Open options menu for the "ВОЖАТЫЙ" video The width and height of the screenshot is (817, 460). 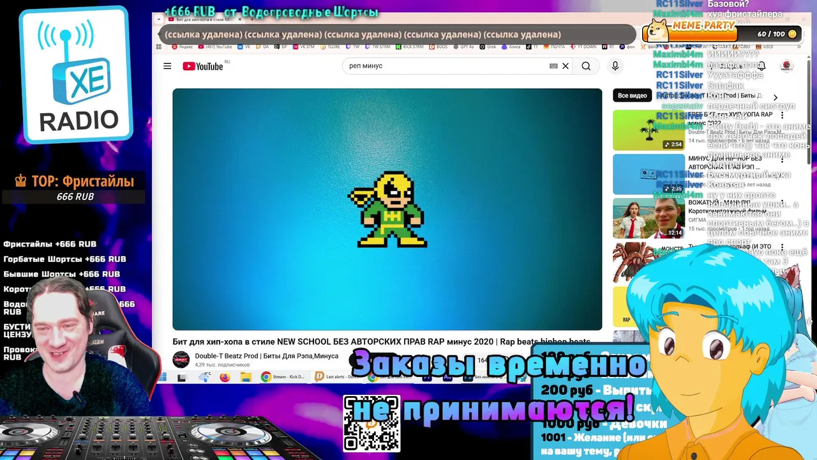tap(783, 203)
